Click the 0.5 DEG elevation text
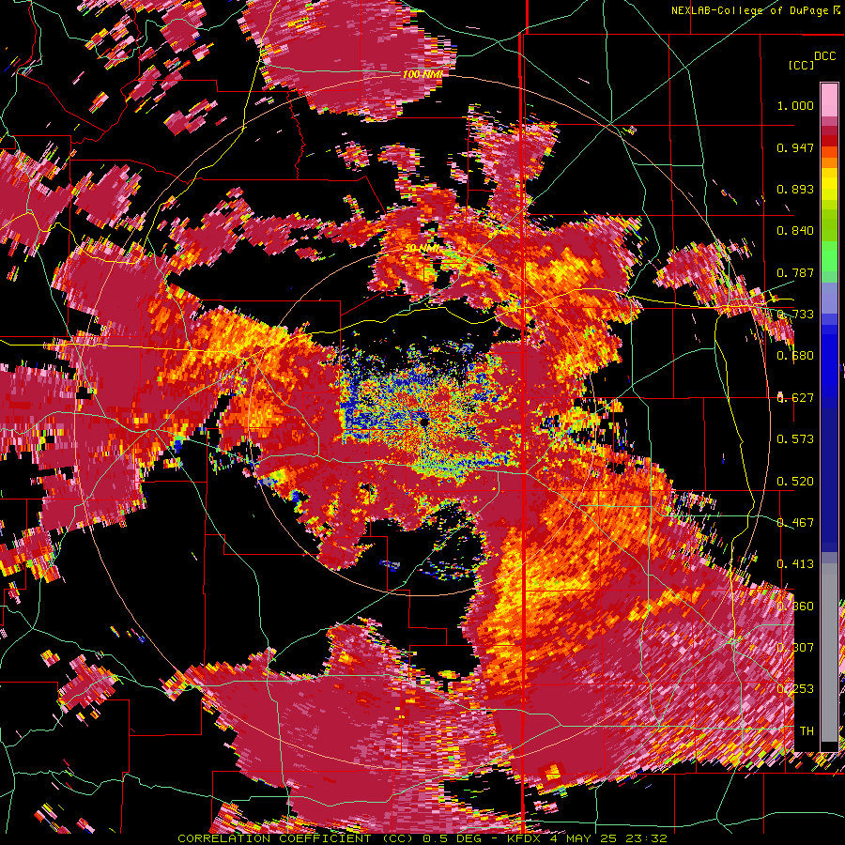 pyautogui.click(x=451, y=838)
